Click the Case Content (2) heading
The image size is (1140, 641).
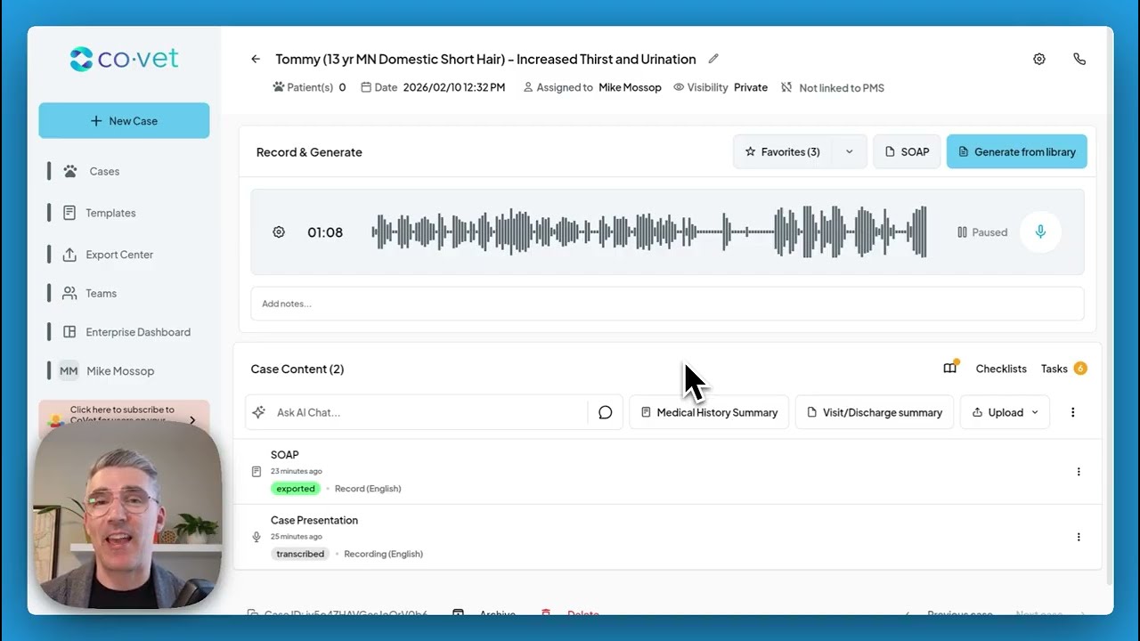297,369
